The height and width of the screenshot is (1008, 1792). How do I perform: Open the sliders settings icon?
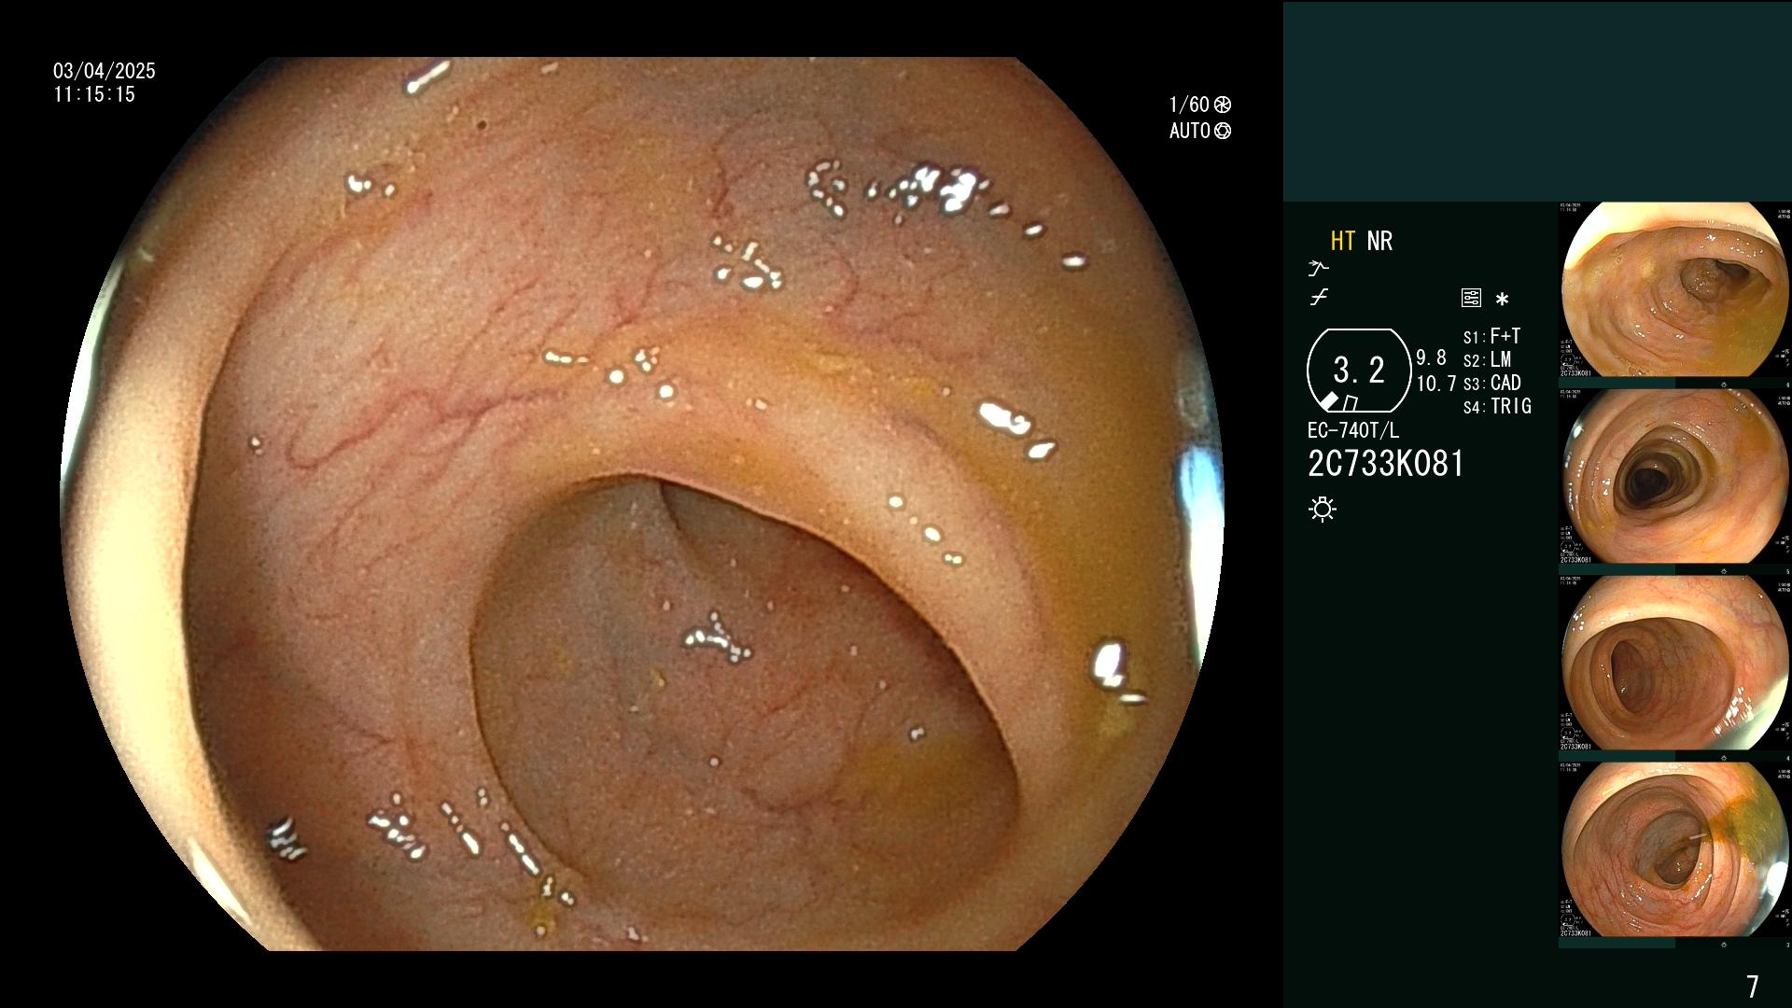tap(1471, 299)
